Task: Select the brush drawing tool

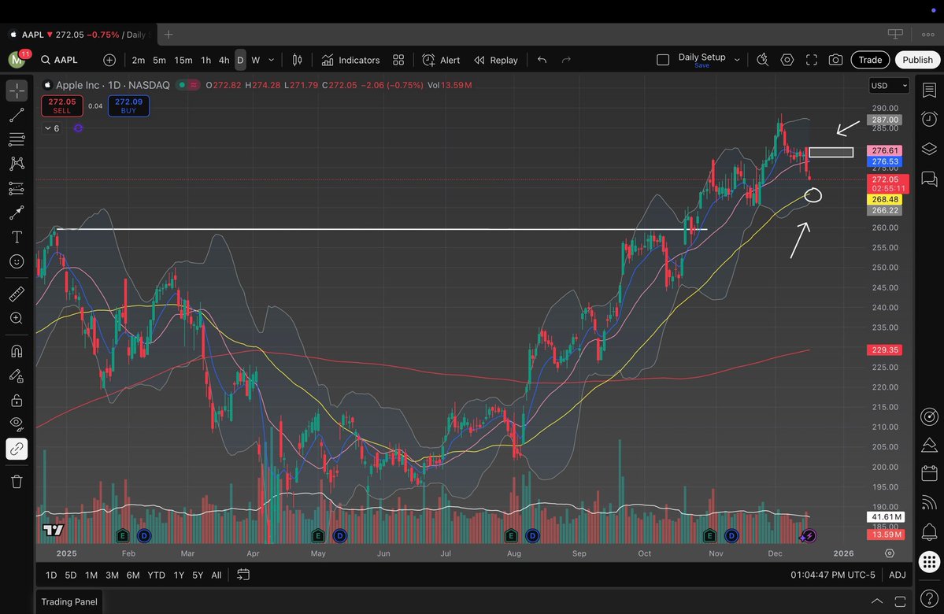Action: point(17,213)
